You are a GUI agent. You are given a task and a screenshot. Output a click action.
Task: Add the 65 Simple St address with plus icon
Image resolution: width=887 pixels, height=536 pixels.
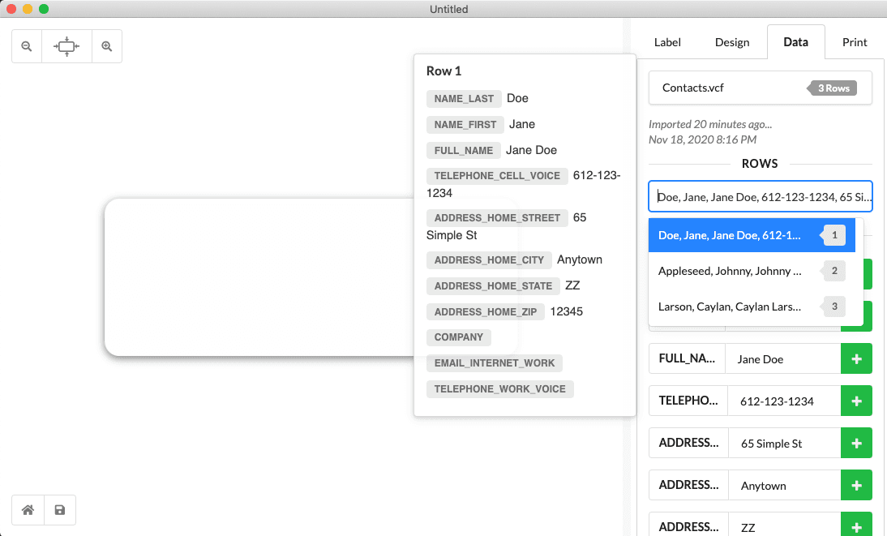pos(856,443)
